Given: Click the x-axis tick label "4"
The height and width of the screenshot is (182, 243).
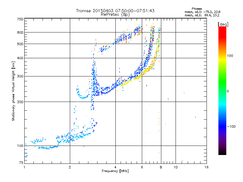Looking at the screenshot, I should click(x=115, y=167).
